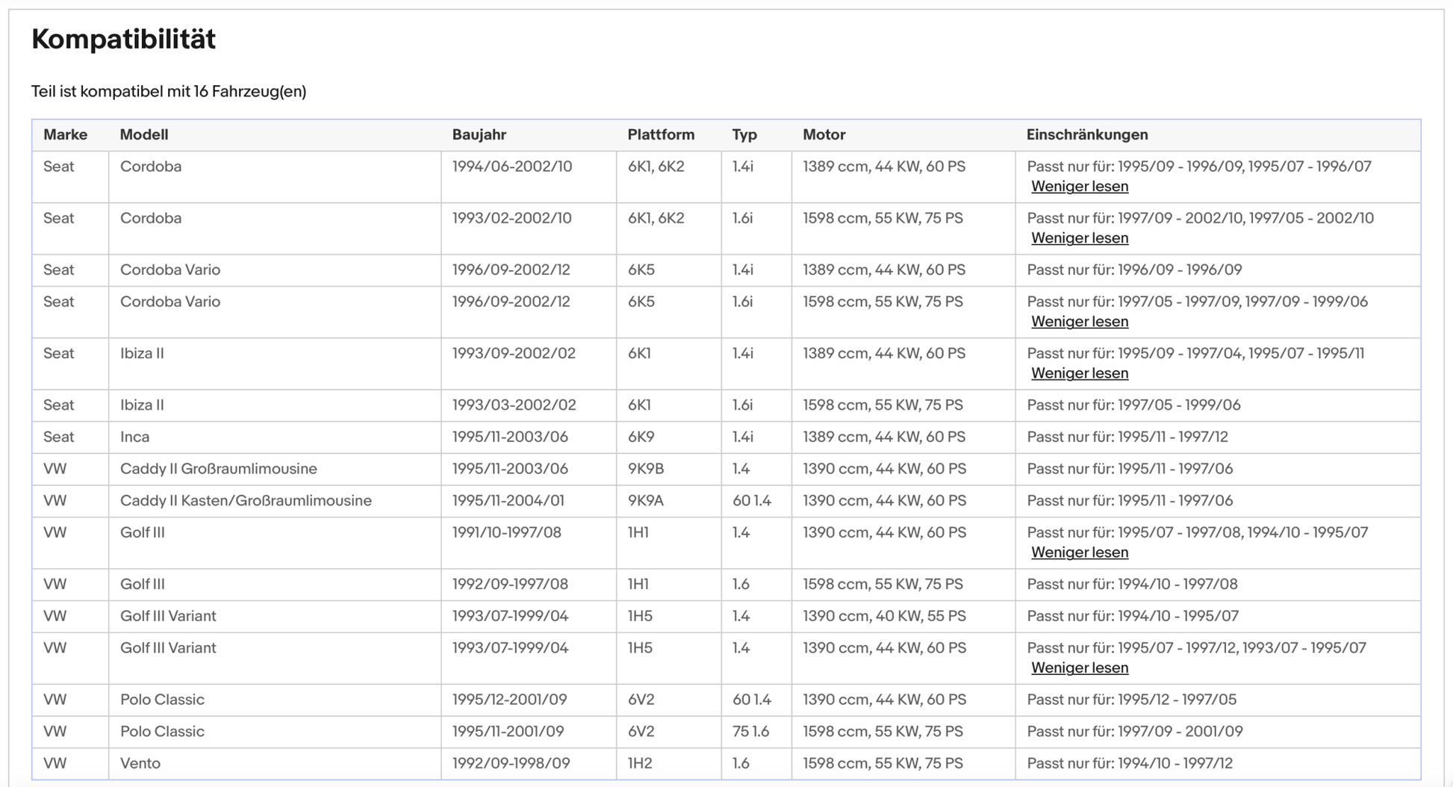Select the Inca model cell
This screenshot has height=787, width=1453.
pos(135,437)
